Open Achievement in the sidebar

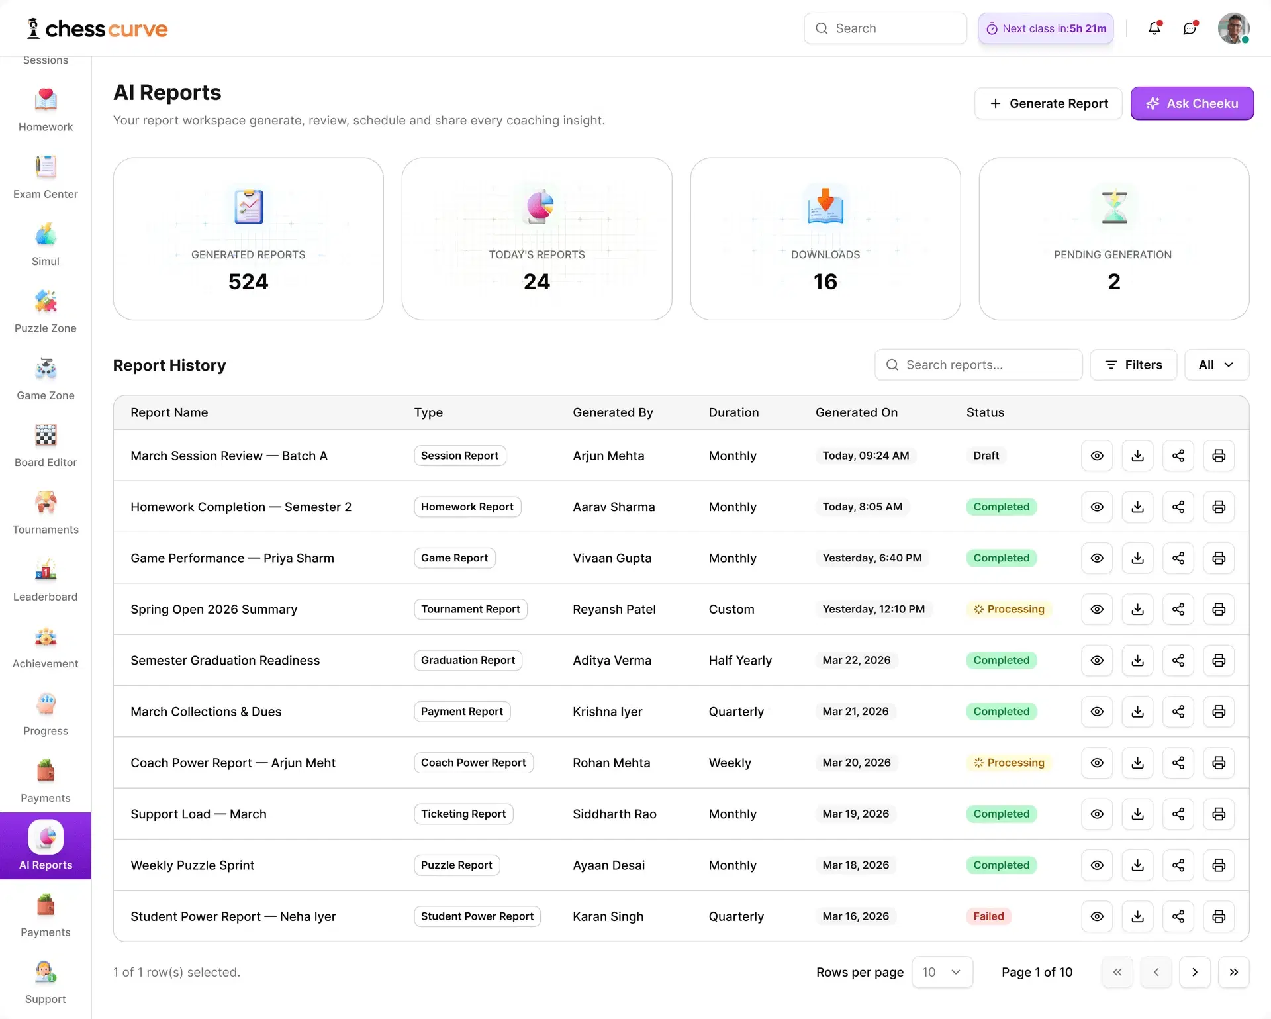coord(46,647)
